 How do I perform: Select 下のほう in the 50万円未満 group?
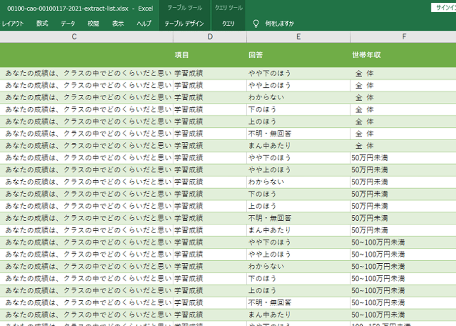click(x=299, y=194)
